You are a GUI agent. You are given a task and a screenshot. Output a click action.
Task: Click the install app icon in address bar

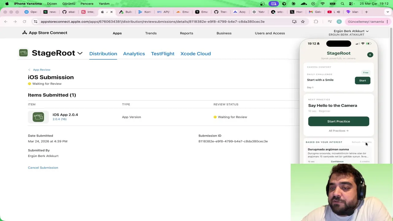point(294,21)
